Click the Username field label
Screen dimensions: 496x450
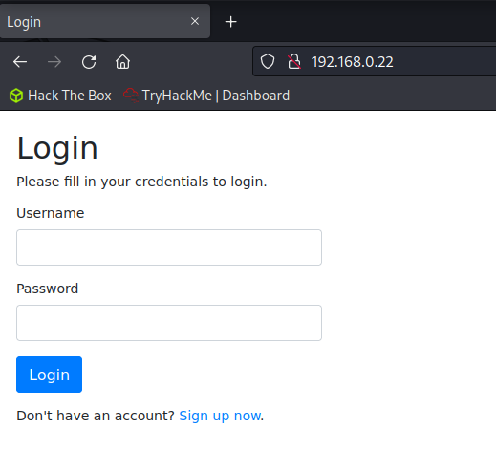51,213
